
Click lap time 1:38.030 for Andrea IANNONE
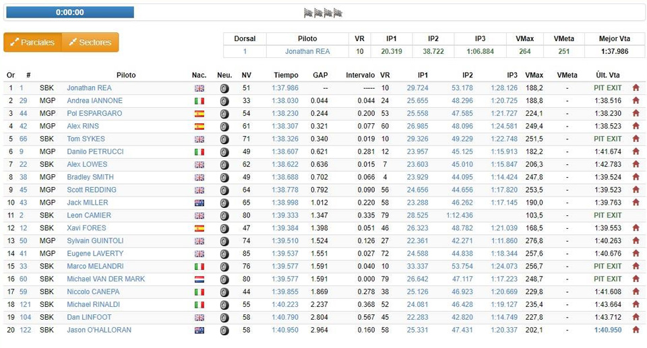285,100
